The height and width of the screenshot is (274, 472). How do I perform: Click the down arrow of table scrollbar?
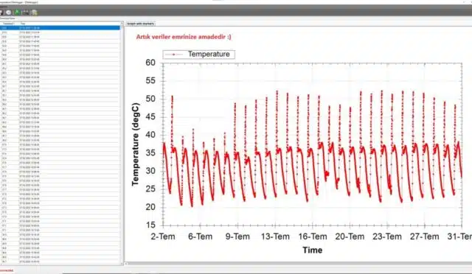[x=122, y=264]
